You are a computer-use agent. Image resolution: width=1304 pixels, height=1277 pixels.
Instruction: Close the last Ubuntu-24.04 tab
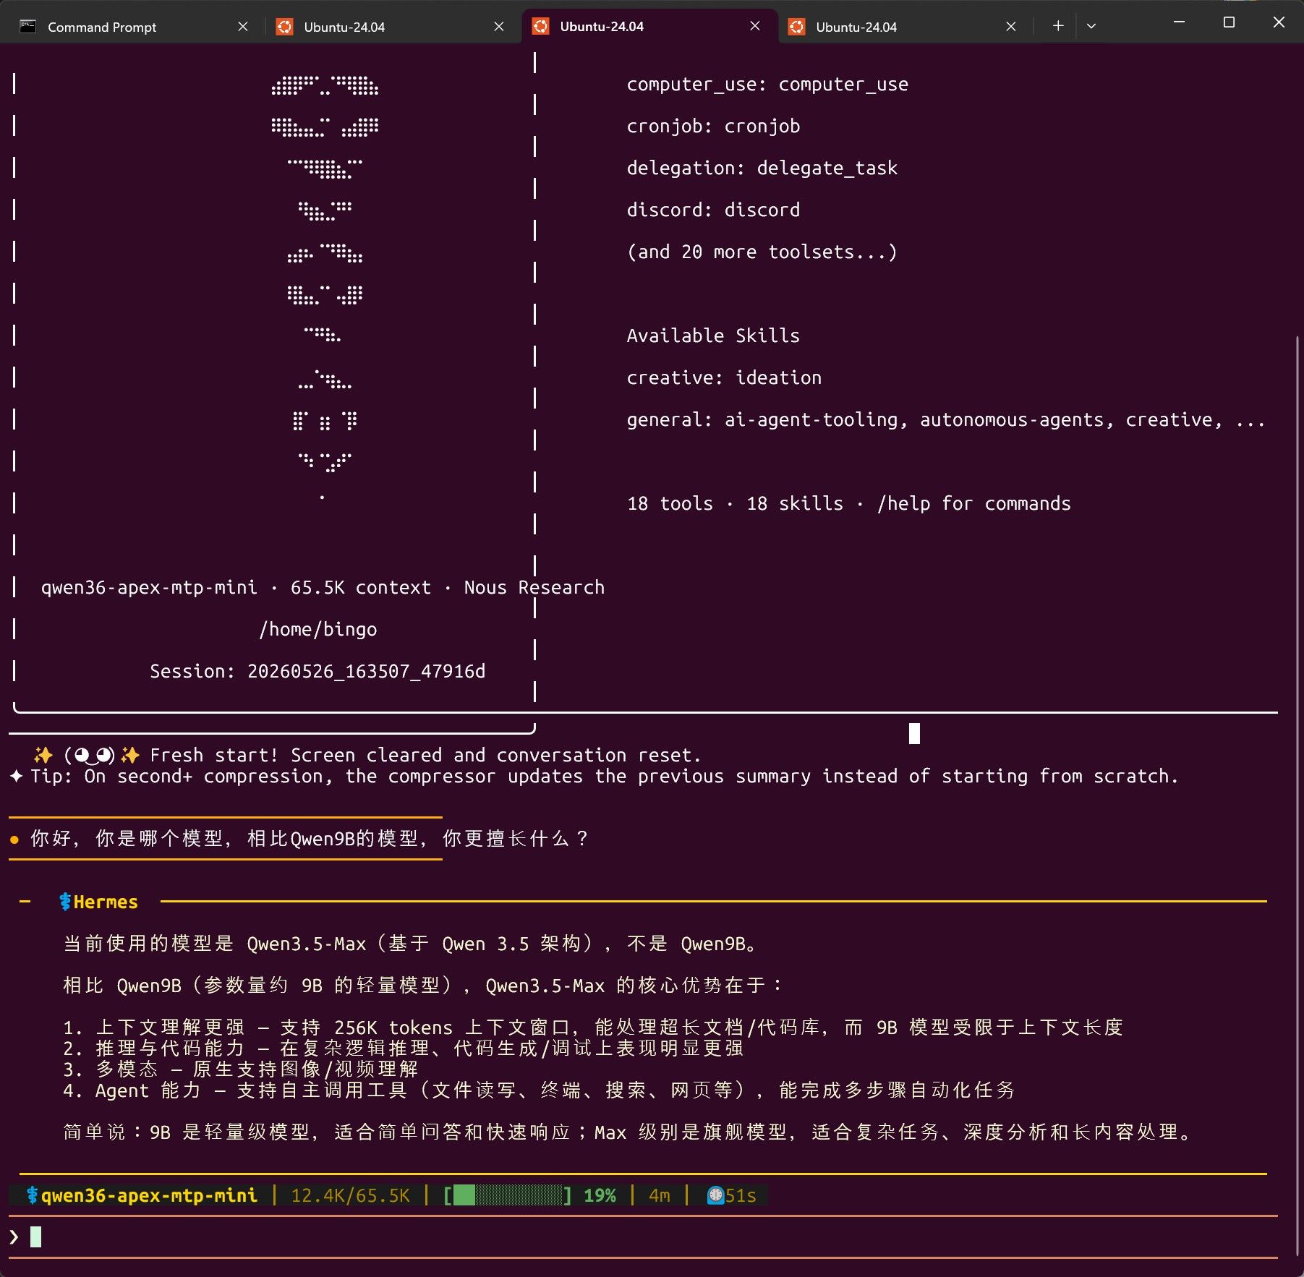(1011, 27)
